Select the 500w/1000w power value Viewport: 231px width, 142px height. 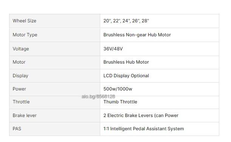118,89
